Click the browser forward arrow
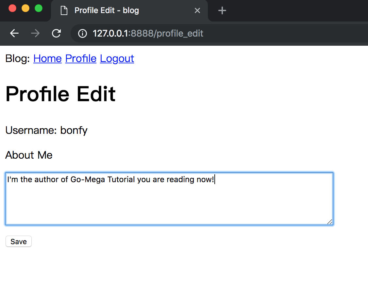This screenshot has width=368, height=299. coord(35,33)
